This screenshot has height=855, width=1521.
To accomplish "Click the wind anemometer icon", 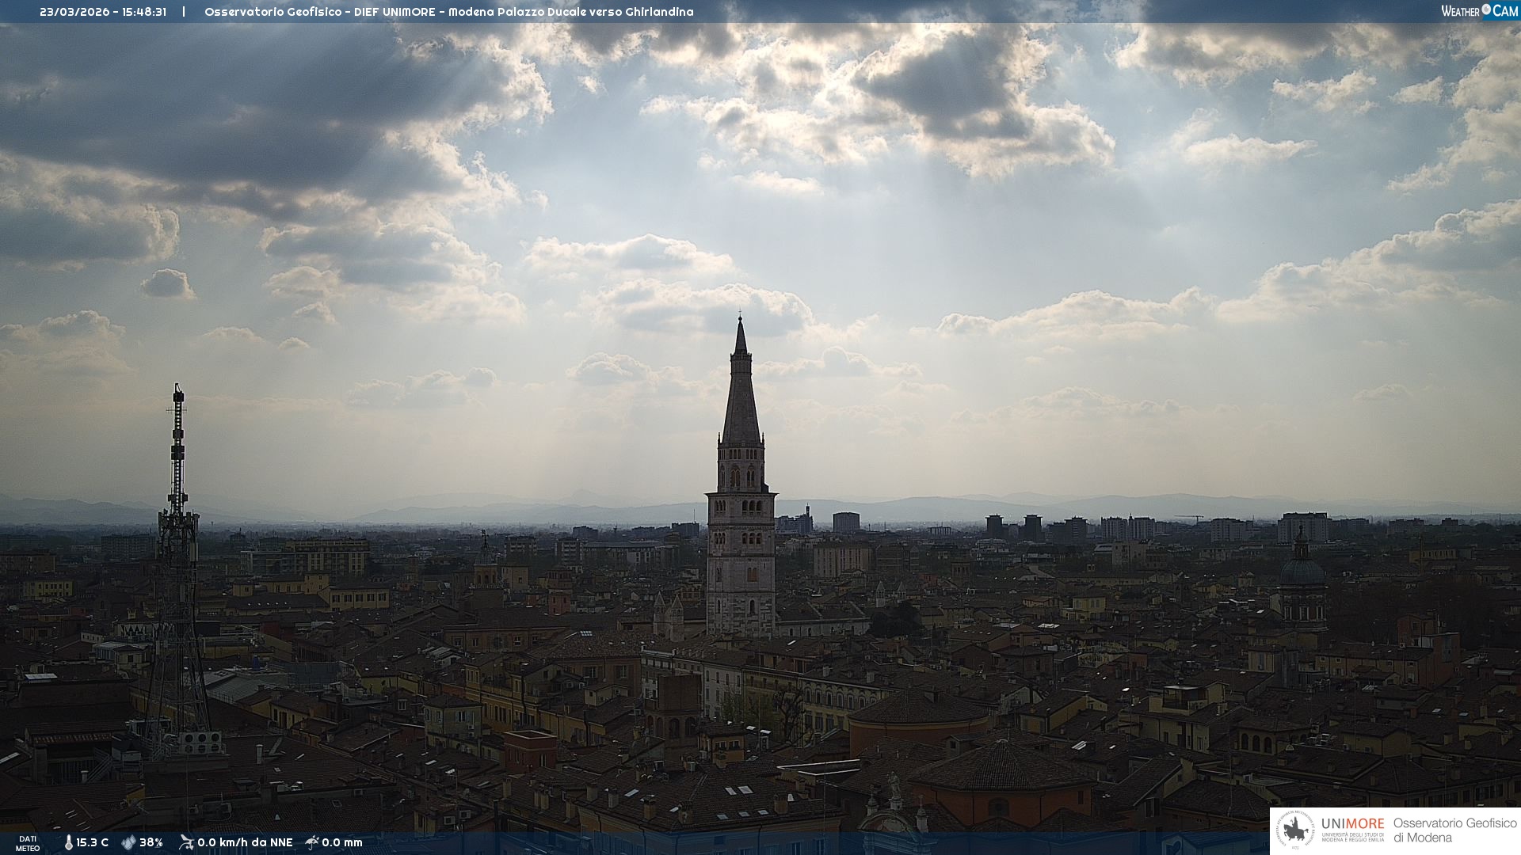I will [x=186, y=842].
